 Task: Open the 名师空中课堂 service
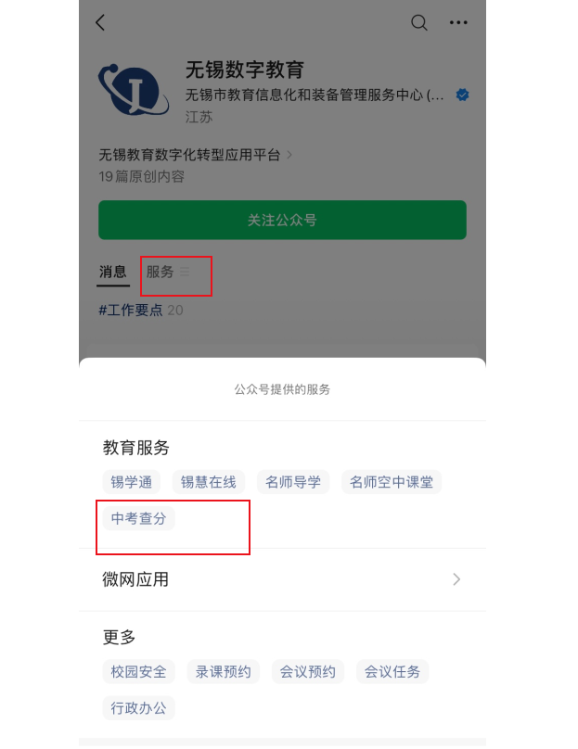coord(392,482)
